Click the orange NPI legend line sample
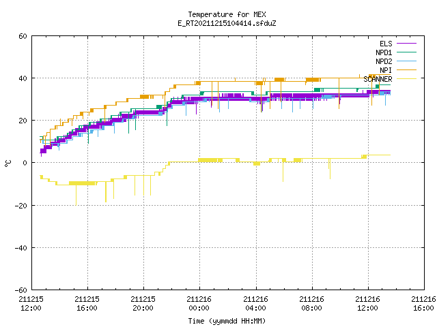The image size is (437, 327). tap(407, 70)
